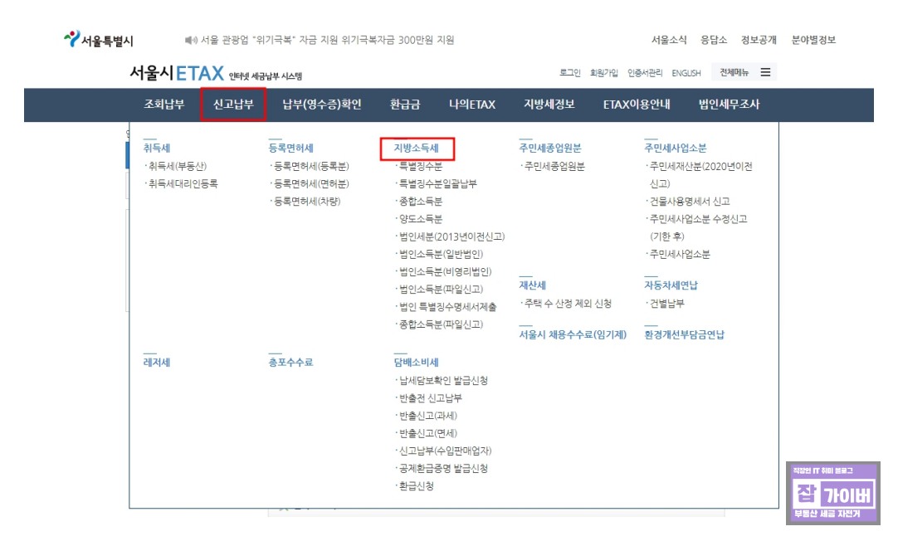898x541 pixels.
Task: Select 종합소득분(파일신고) item
Action: (x=441, y=324)
